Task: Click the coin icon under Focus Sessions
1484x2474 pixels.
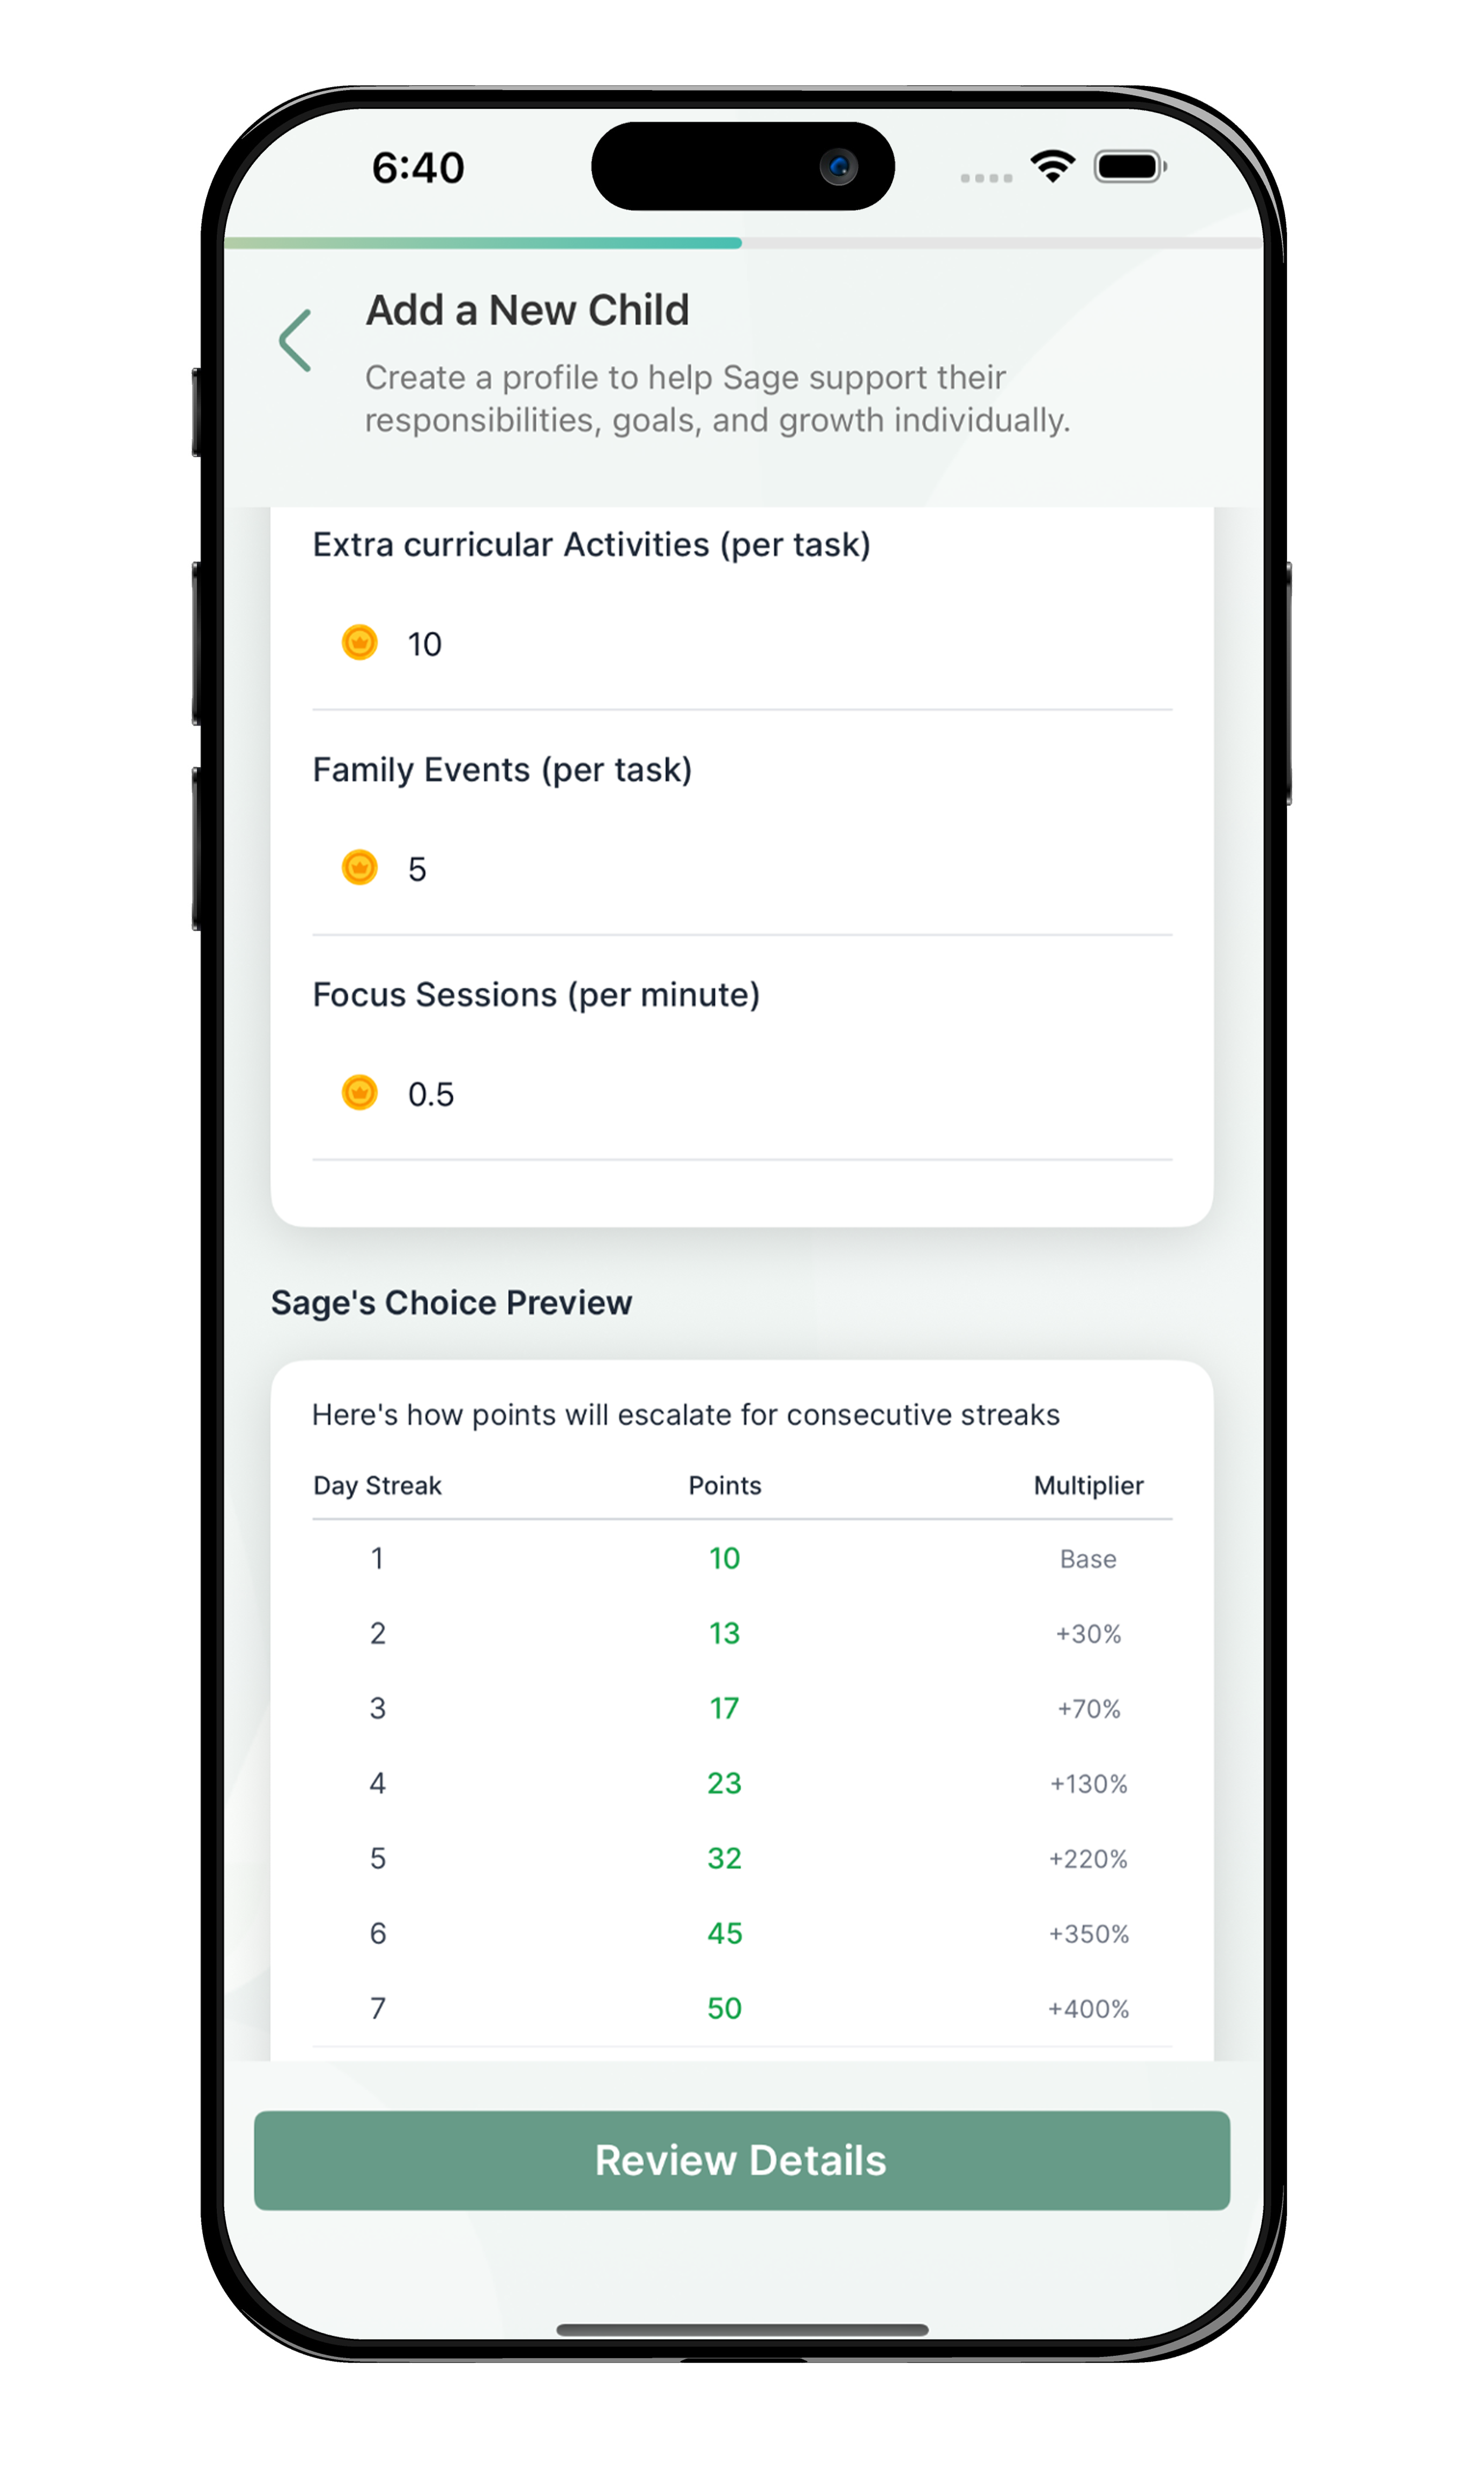Action: pyautogui.click(x=360, y=1093)
